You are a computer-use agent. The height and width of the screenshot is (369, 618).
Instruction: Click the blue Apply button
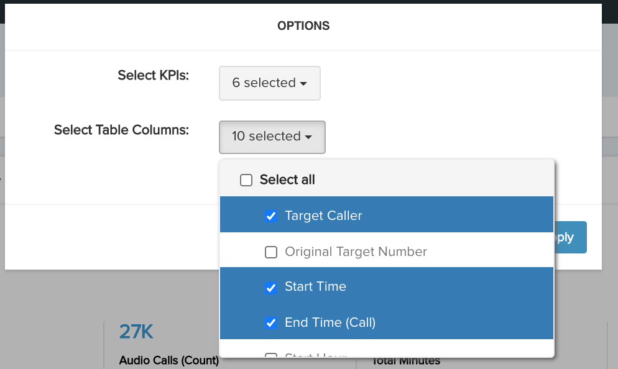(570, 237)
